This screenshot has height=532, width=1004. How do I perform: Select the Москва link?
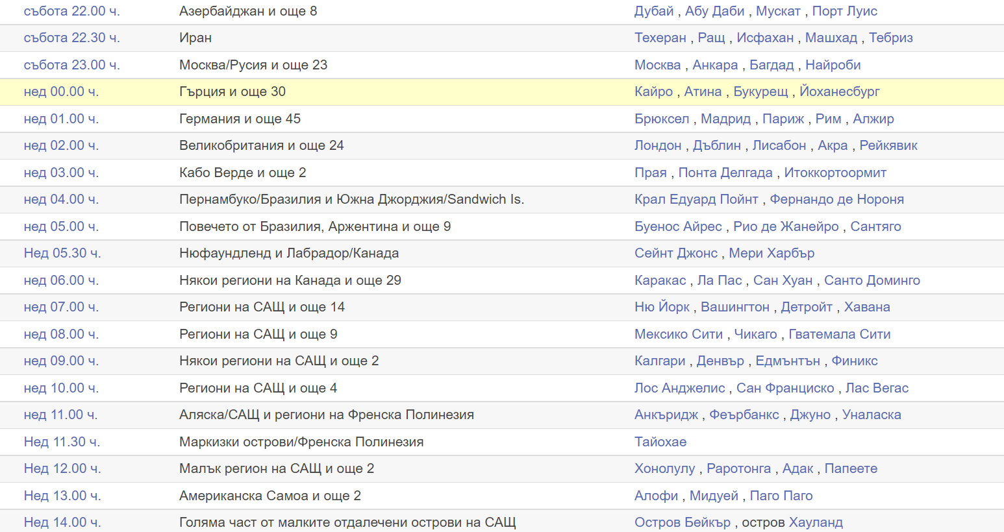pyautogui.click(x=657, y=65)
